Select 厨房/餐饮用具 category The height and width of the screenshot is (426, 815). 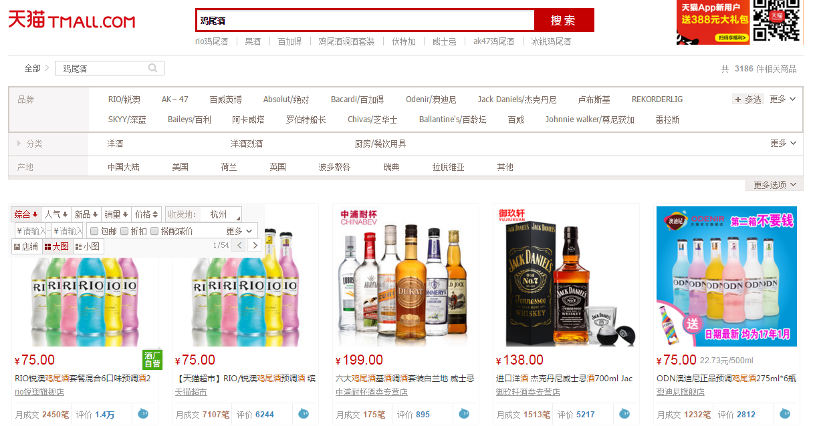point(380,144)
